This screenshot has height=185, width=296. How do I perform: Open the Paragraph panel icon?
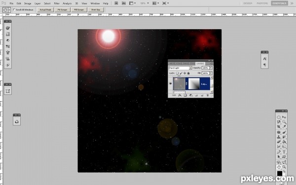264,65
